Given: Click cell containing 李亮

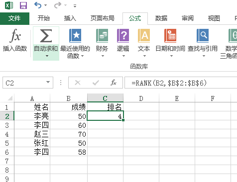Looking at the screenshot, I should [x=32, y=116].
